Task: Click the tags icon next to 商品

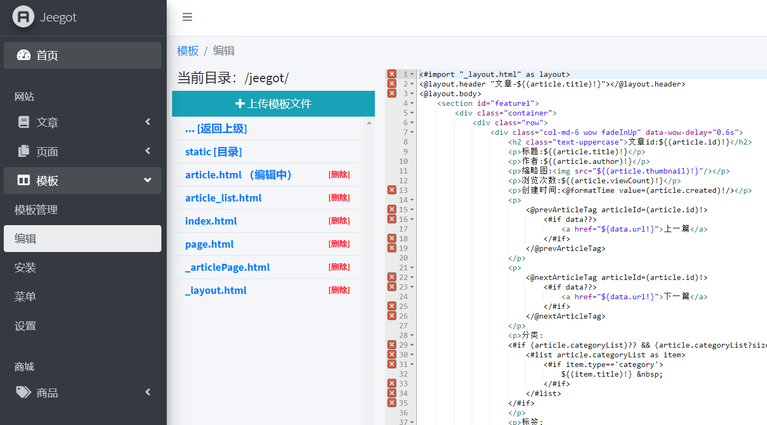Action: click(x=24, y=392)
